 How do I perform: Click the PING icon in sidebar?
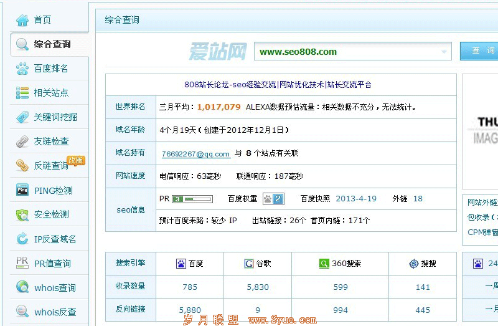22,191
